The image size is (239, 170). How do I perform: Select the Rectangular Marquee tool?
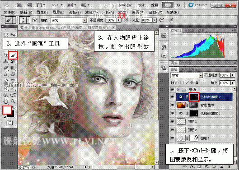click(5, 35)
